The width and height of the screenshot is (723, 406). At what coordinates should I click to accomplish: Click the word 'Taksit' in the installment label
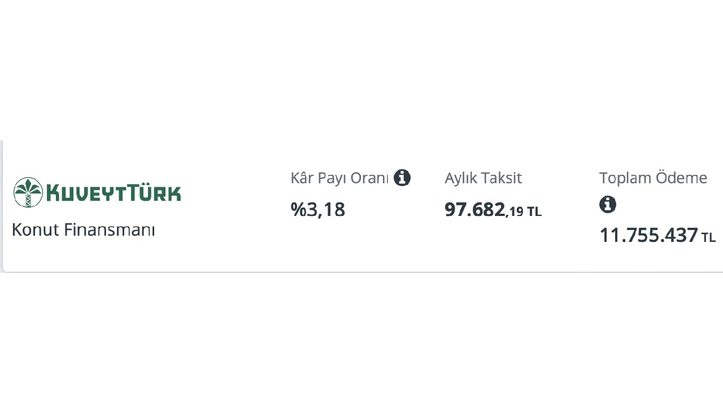(503, 178)
